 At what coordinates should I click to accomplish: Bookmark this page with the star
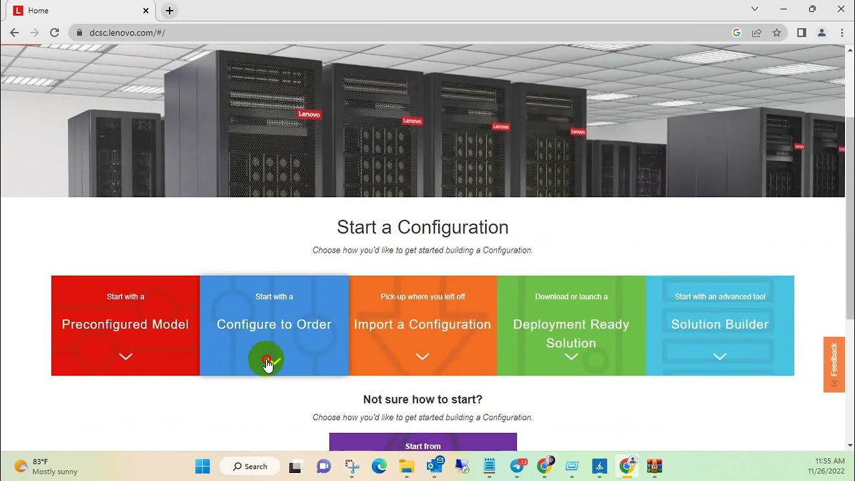coord(777,32)
